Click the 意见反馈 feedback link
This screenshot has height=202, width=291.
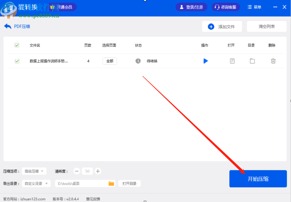pyautogui.click(x=93, y=199)
